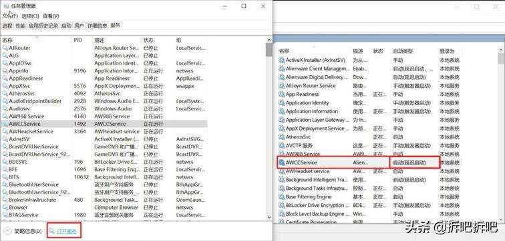Select AW988 Service in Task Manager

(x=104, y=116)
